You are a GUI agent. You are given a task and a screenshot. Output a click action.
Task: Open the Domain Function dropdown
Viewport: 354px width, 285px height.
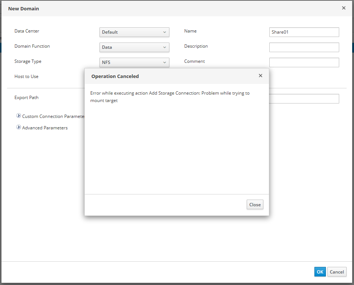(134, 47)
